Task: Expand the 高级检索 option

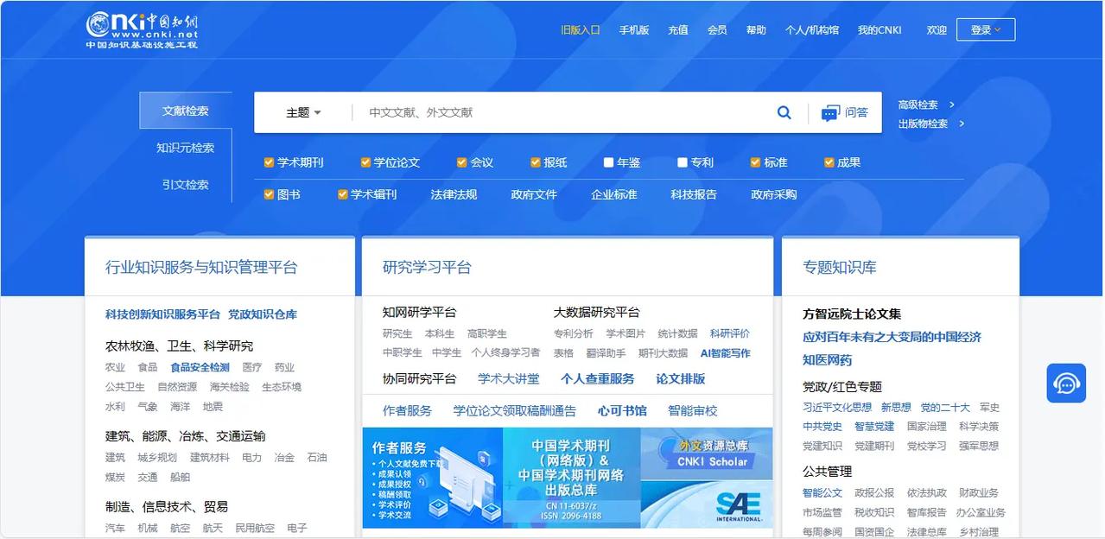Action: (x=918, y=104)
